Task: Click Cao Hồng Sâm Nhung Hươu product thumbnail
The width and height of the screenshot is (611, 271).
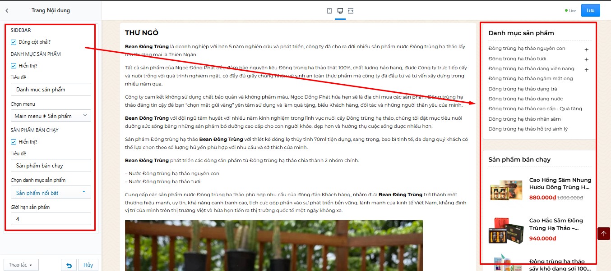Action: point(506,190)
